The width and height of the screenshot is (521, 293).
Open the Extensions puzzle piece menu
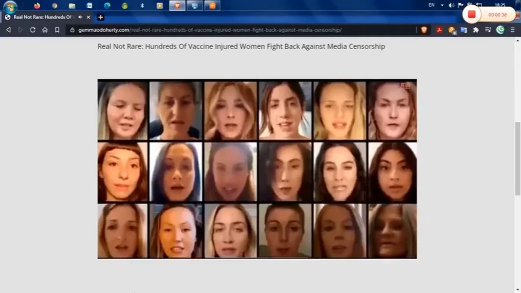(476, 30)
